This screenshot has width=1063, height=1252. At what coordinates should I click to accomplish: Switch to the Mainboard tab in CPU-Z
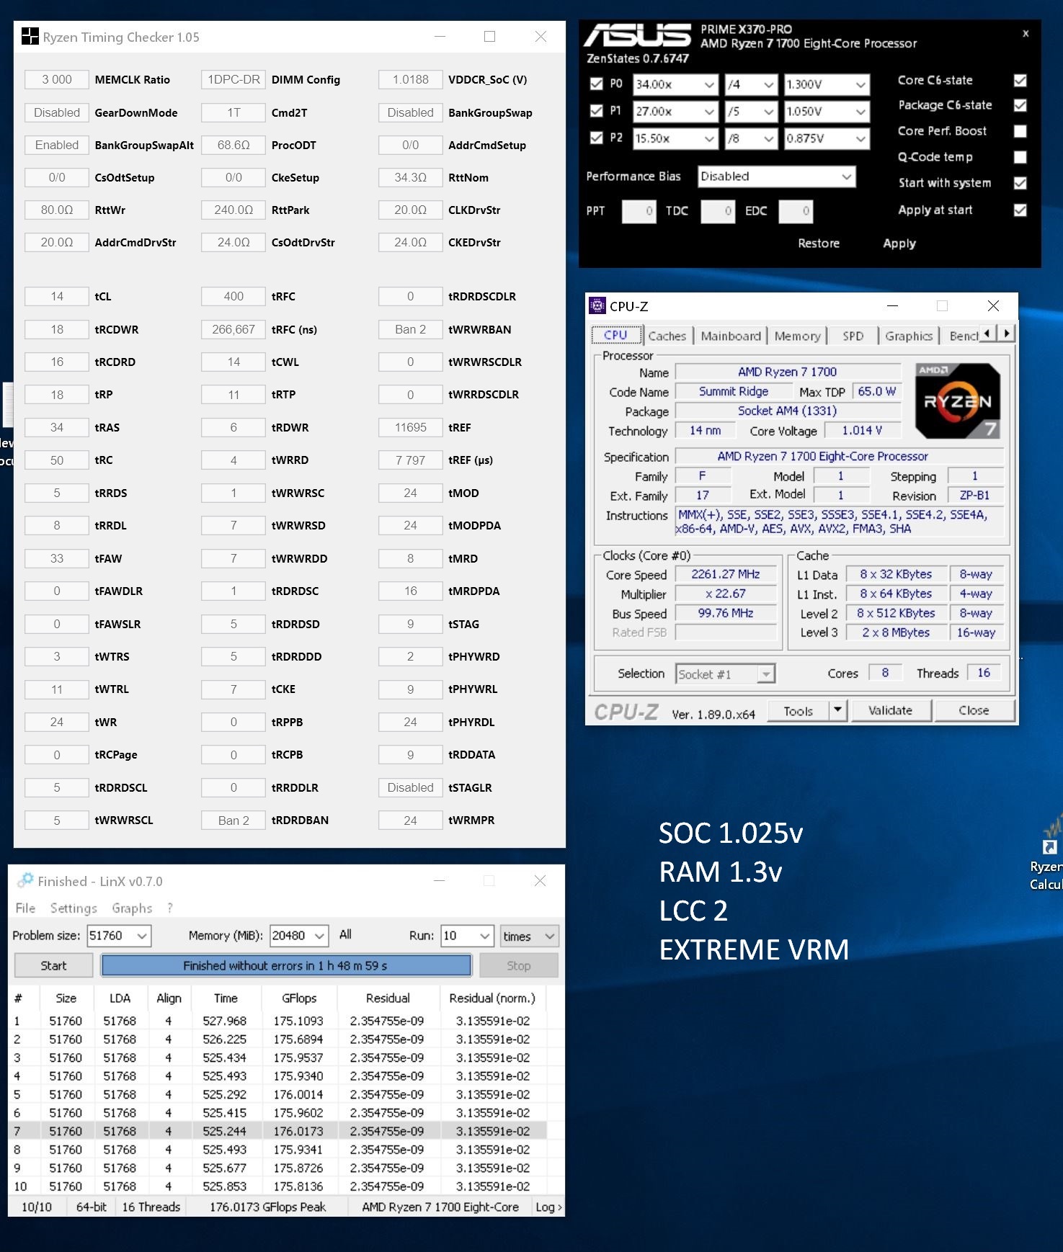(x=731, y=336)
